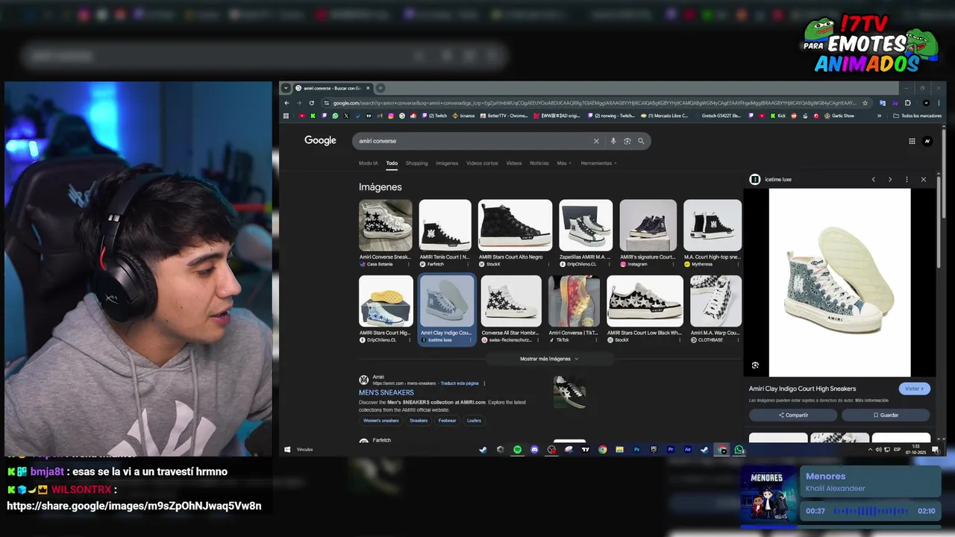Click Más información link in preview

[871, 401]
